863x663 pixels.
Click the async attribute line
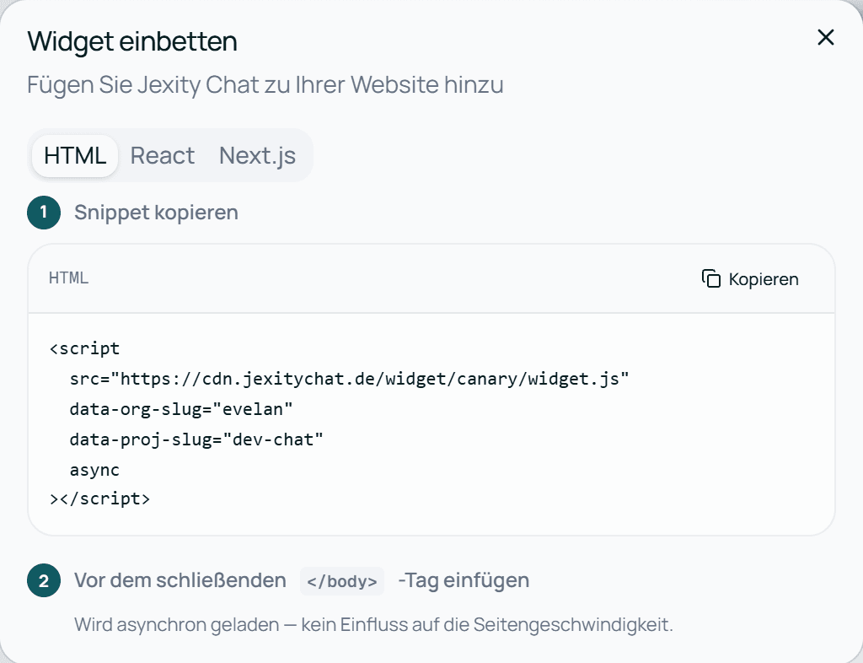pyautogui.click(x=94, y=470)
